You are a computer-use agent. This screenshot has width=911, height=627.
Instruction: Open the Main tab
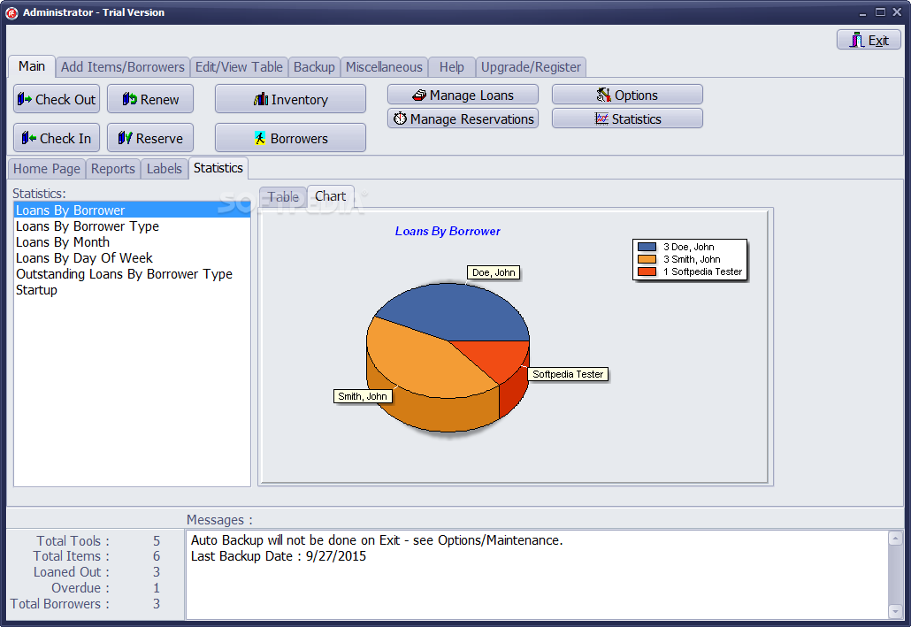(x=31, y=66)
